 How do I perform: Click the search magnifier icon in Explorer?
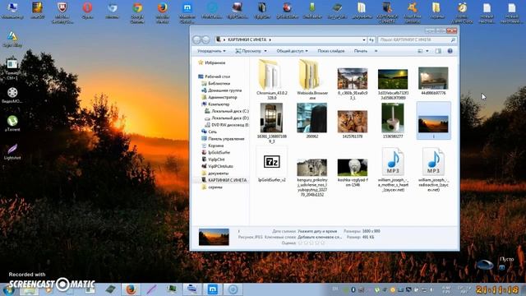[453, 40]
